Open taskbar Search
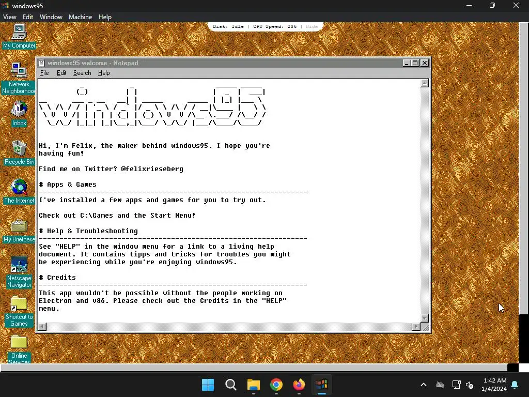This screenshot has width=529, height=397. pyautogui.click(x=231, y=385)
